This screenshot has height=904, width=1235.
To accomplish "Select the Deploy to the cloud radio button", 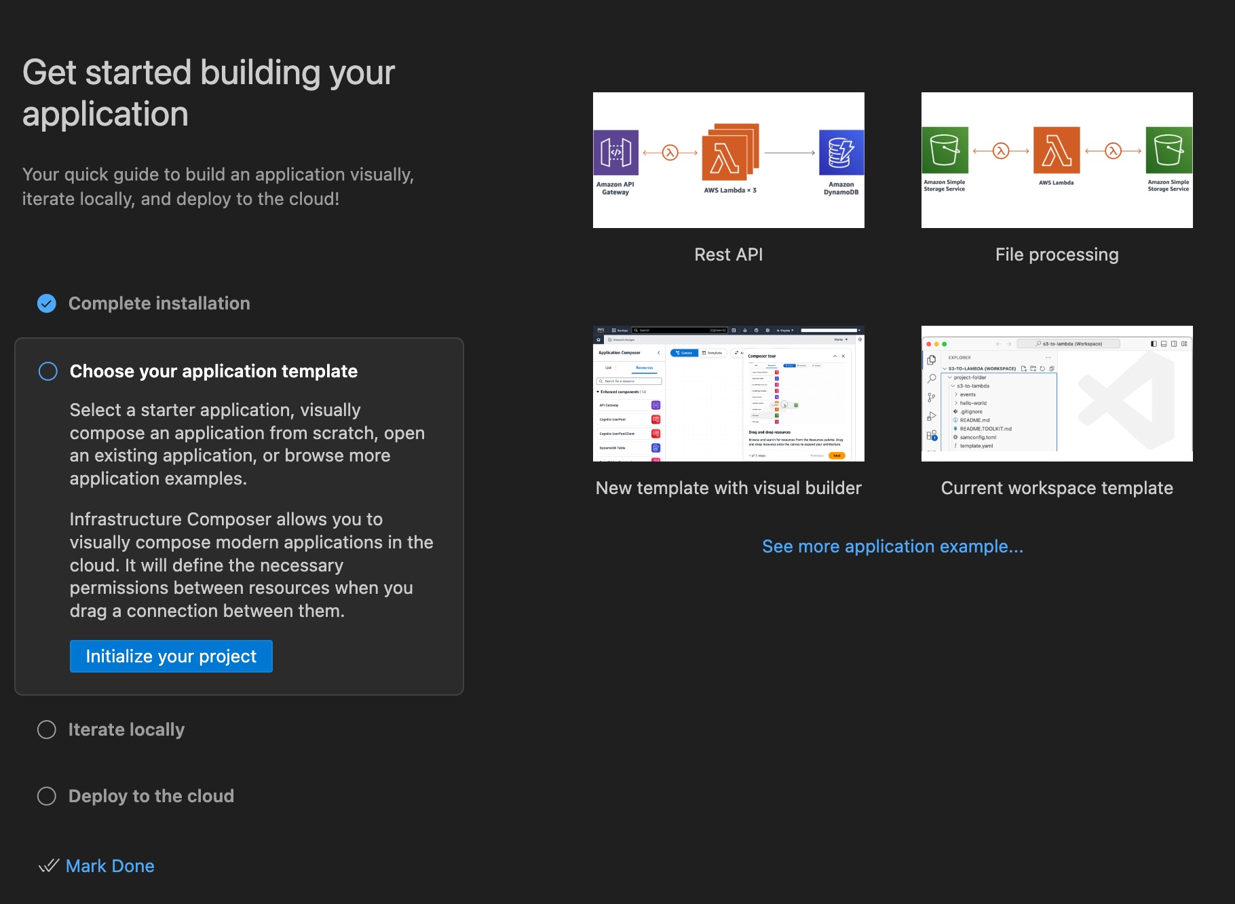I will coord(46,795).
